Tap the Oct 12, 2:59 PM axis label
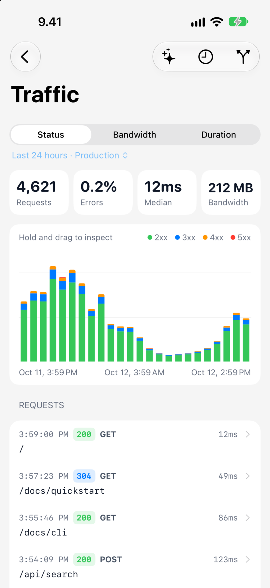The height and width of the screenshot is (588, 270). (221, 373)
